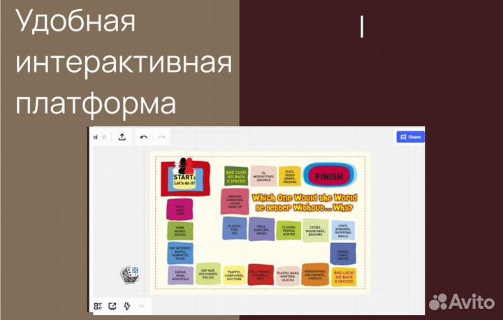Screen dimensions: 503x320
Task: Select the Sugar, Guns, Hospitals tile
Action: tap(180, 275)
